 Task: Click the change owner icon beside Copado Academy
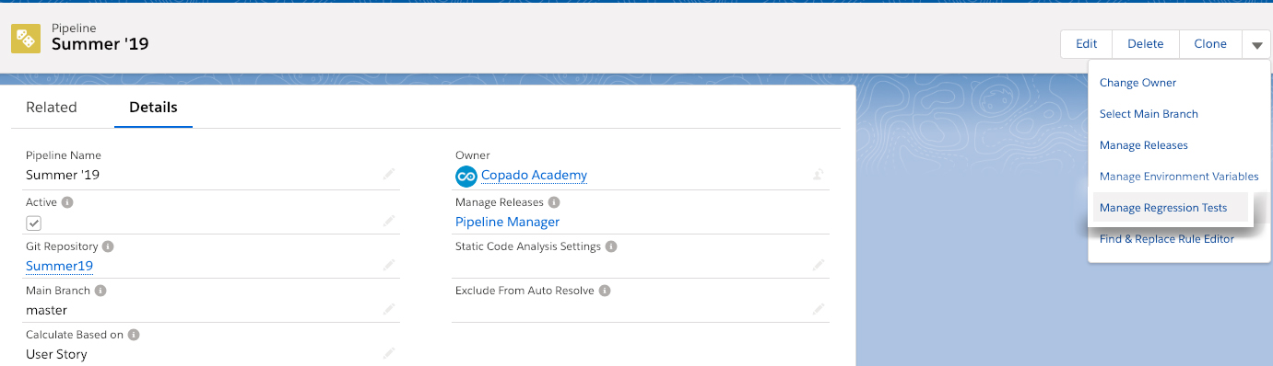click(818, 174)
